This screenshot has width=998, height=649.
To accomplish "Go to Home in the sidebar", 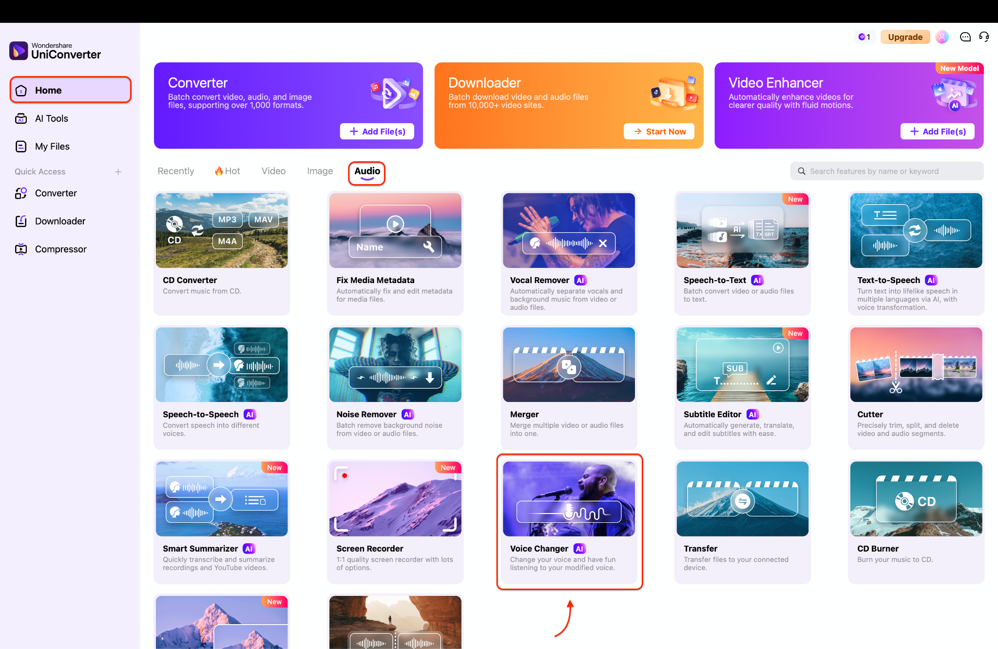I will tap(71, 90).
